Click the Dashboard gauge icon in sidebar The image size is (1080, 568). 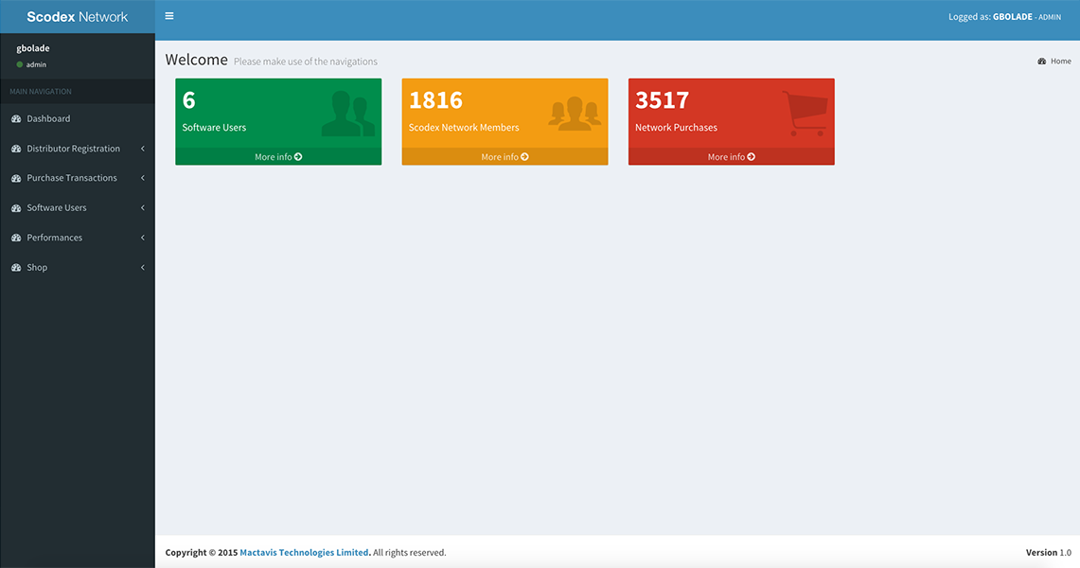(x=16, y=119)
